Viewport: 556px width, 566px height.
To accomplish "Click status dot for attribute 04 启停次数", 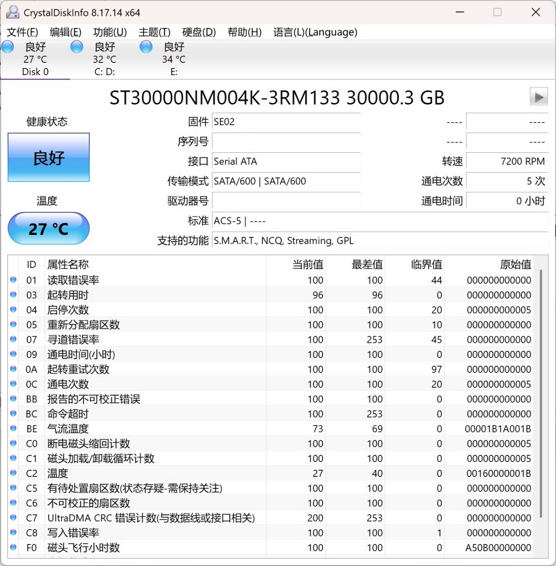I will click(13, 310).
